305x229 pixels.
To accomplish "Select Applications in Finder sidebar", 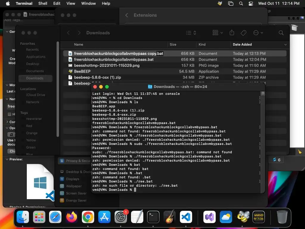I will [x=36, y=57].
